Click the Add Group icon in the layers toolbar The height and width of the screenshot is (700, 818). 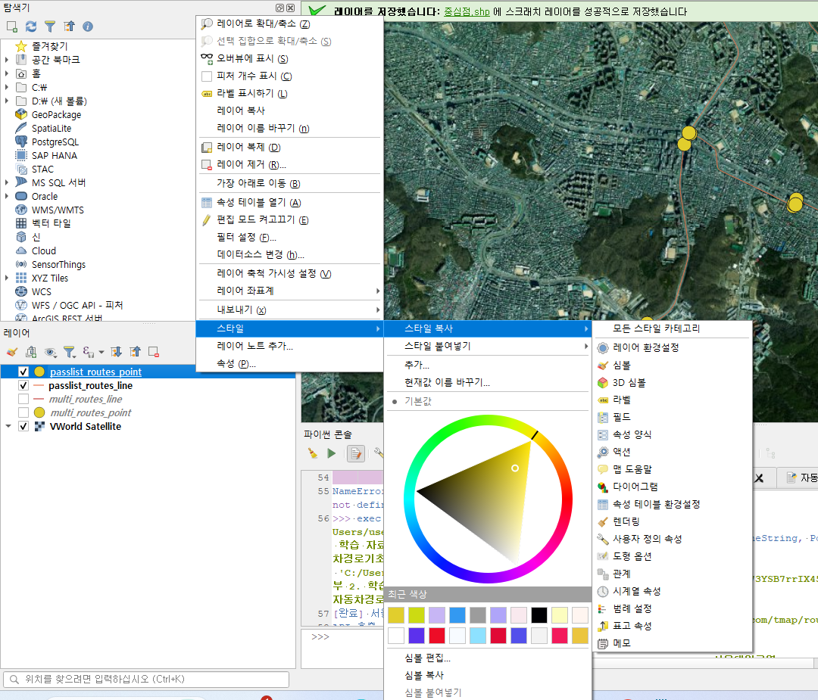31,353
